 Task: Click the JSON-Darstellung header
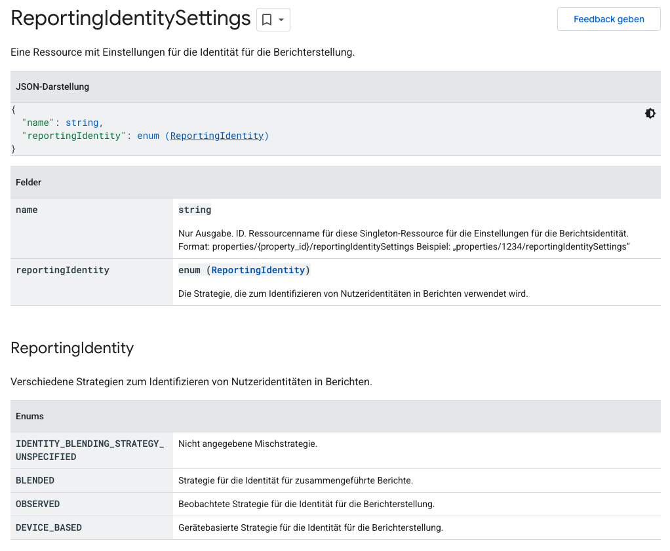click(52, 86)
